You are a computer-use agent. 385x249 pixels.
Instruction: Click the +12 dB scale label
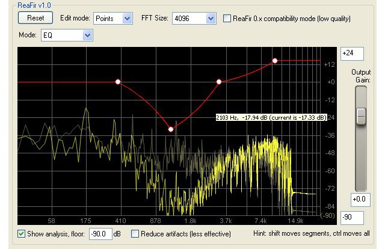tap(329, 64)
